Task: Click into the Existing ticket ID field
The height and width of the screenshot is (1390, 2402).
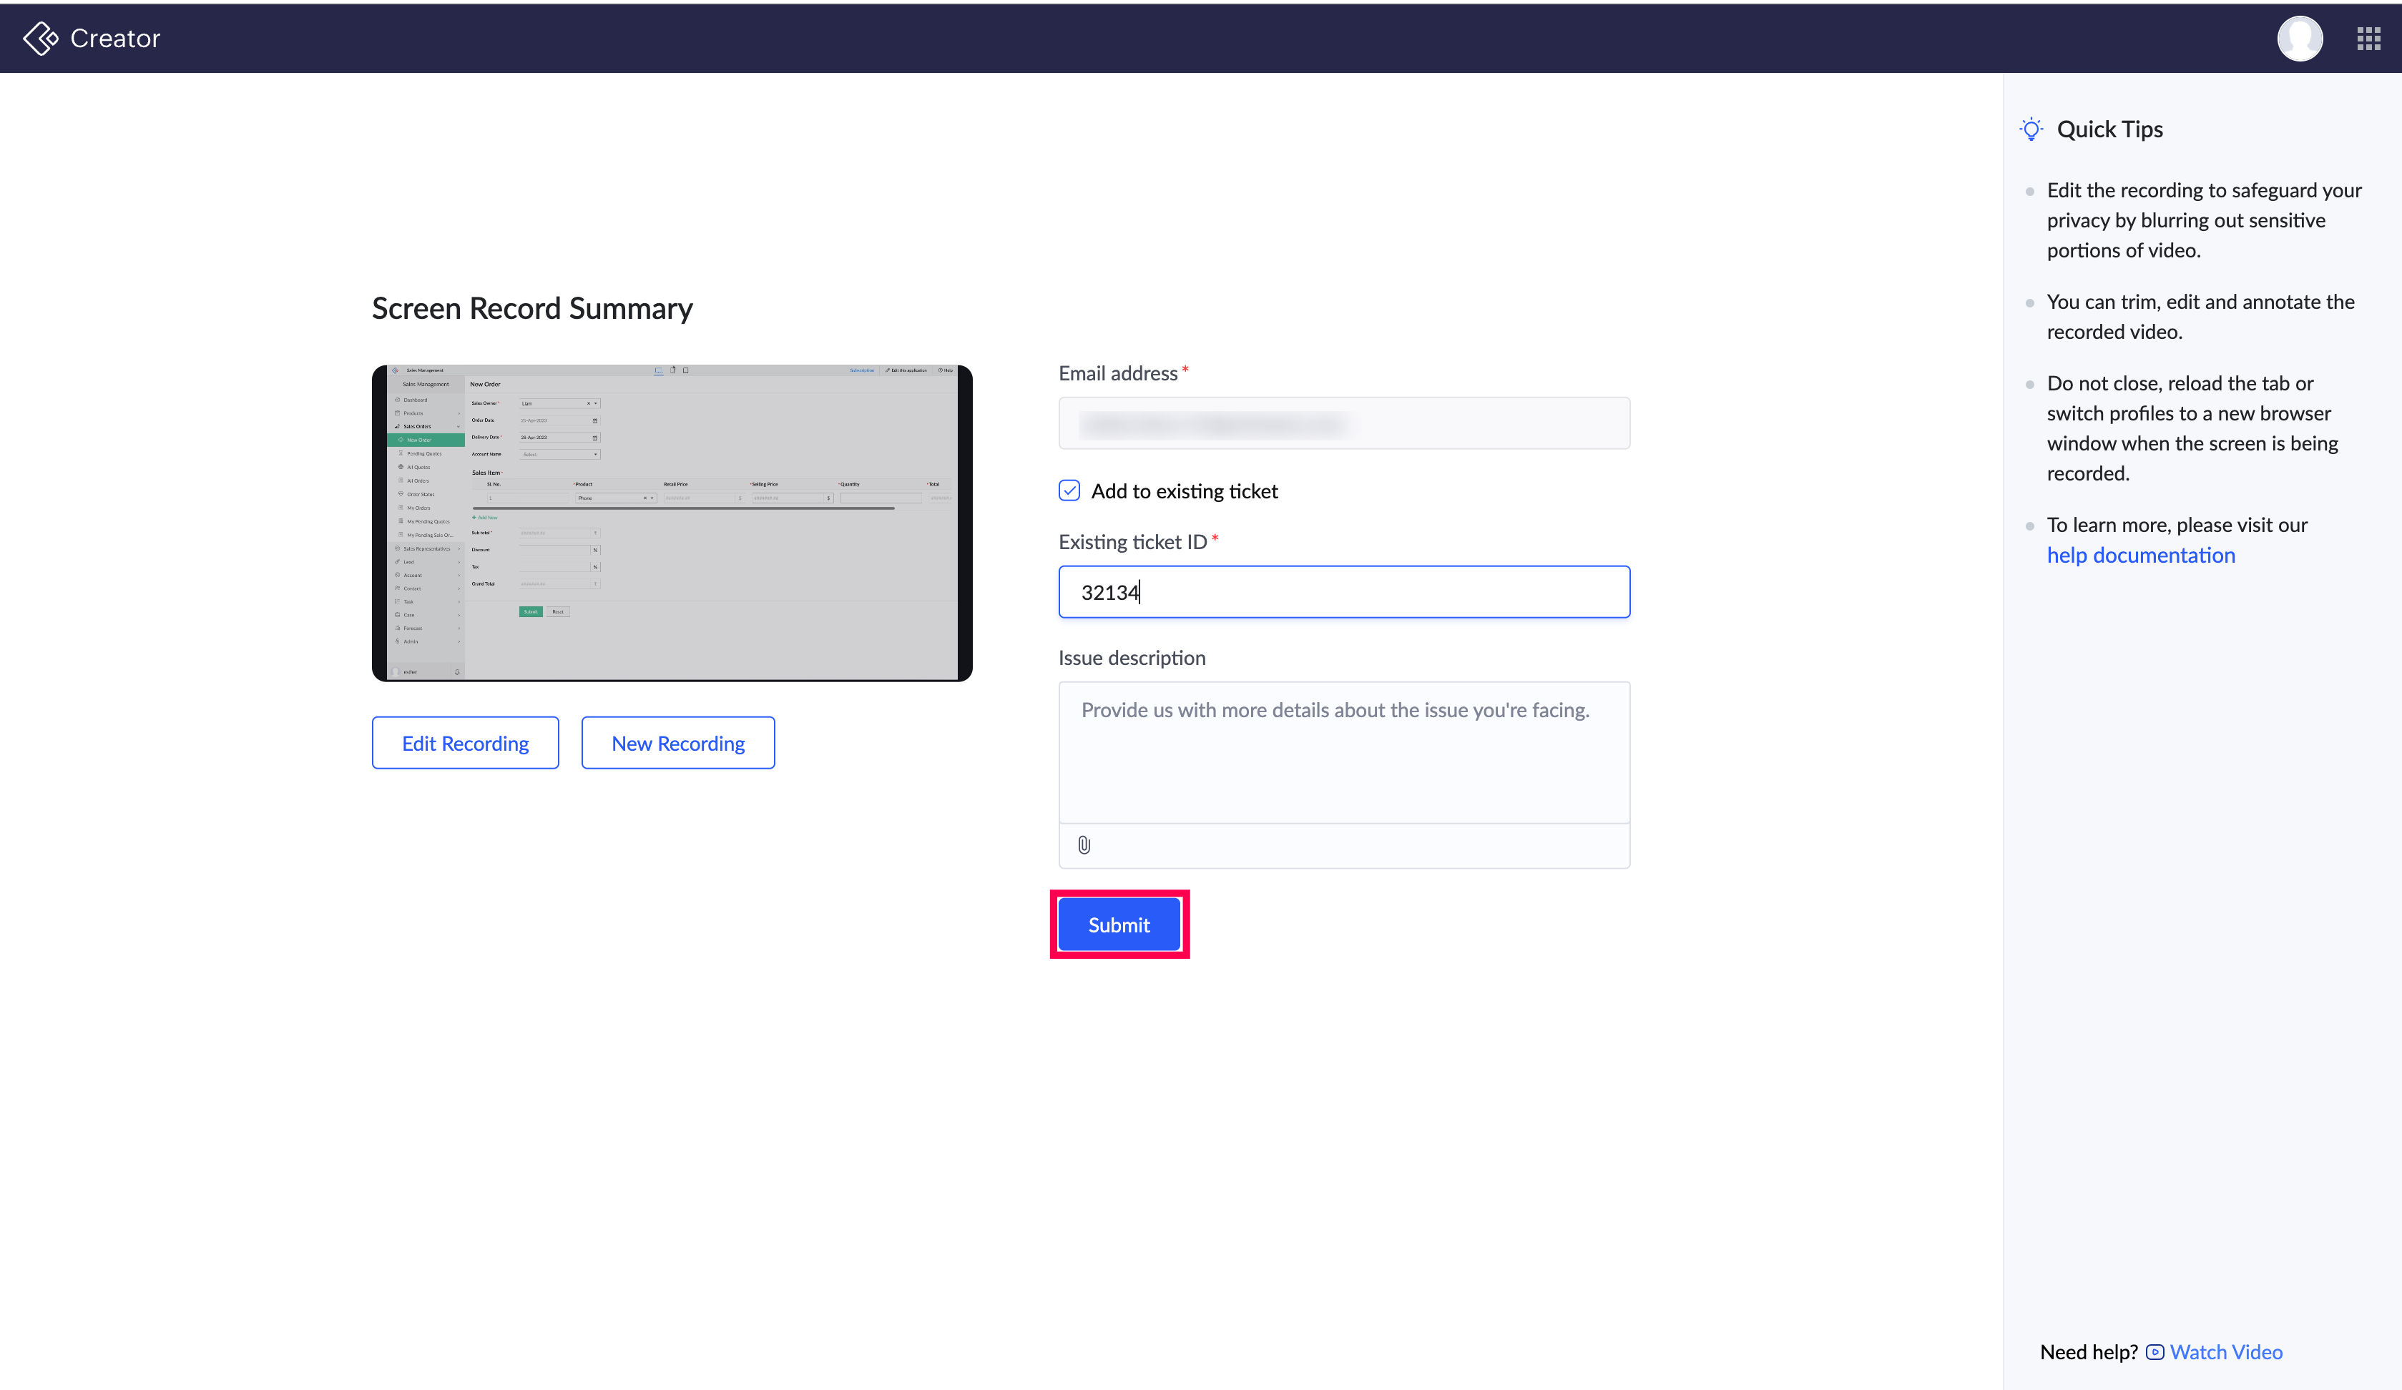Action: pyautogui.click(x=1344, y=591)
